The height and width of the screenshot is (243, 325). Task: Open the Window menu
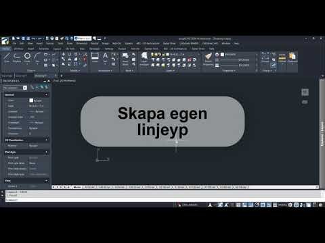[226, 43]
